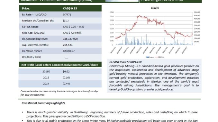Click the exchange rate value 0.7471

pyautogui.click(x=67, y=14)
